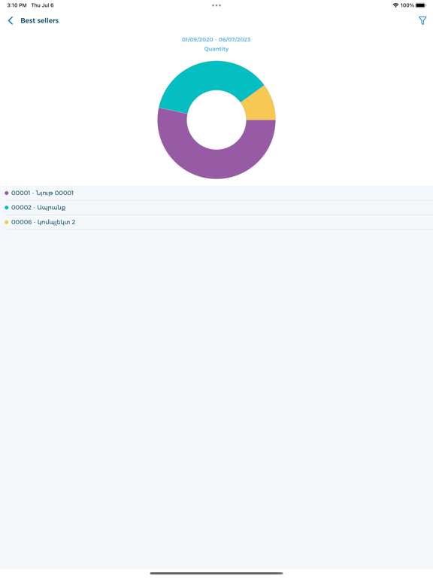Tap the Wi-Fi status icon
The width and height of the screenshot is (433, 578).
(x=395, y=5)
